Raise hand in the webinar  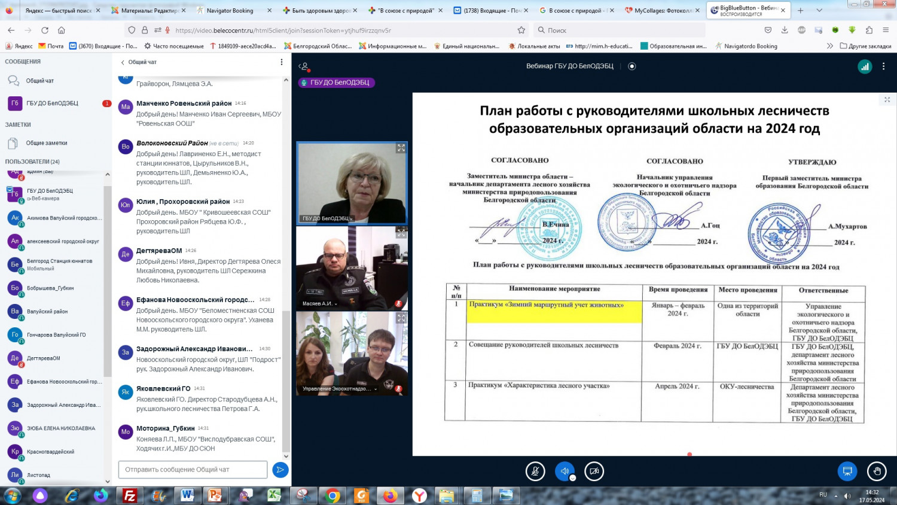click(877, 471)
